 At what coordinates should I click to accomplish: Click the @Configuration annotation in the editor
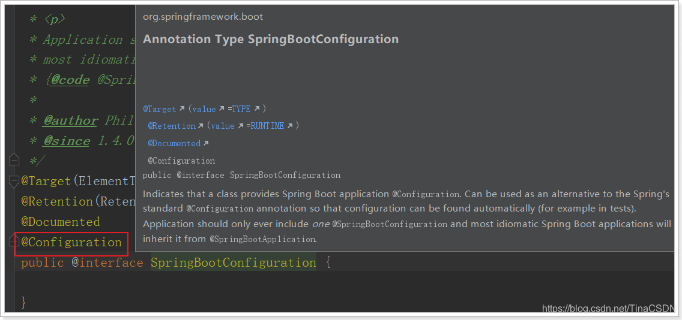click(x=71, y=242)
